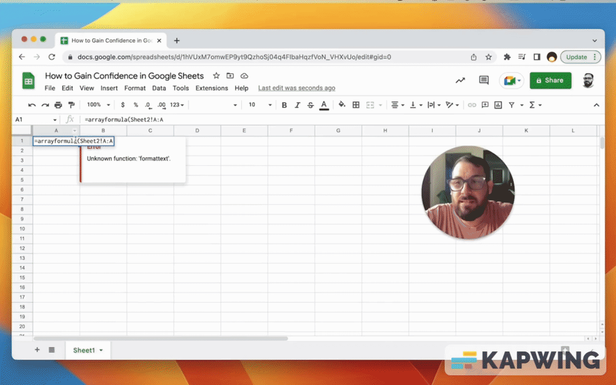The height and width of the screenshot is (385, 616).
Task: Click the Google account avatar
Action: (x=588, y=80)
